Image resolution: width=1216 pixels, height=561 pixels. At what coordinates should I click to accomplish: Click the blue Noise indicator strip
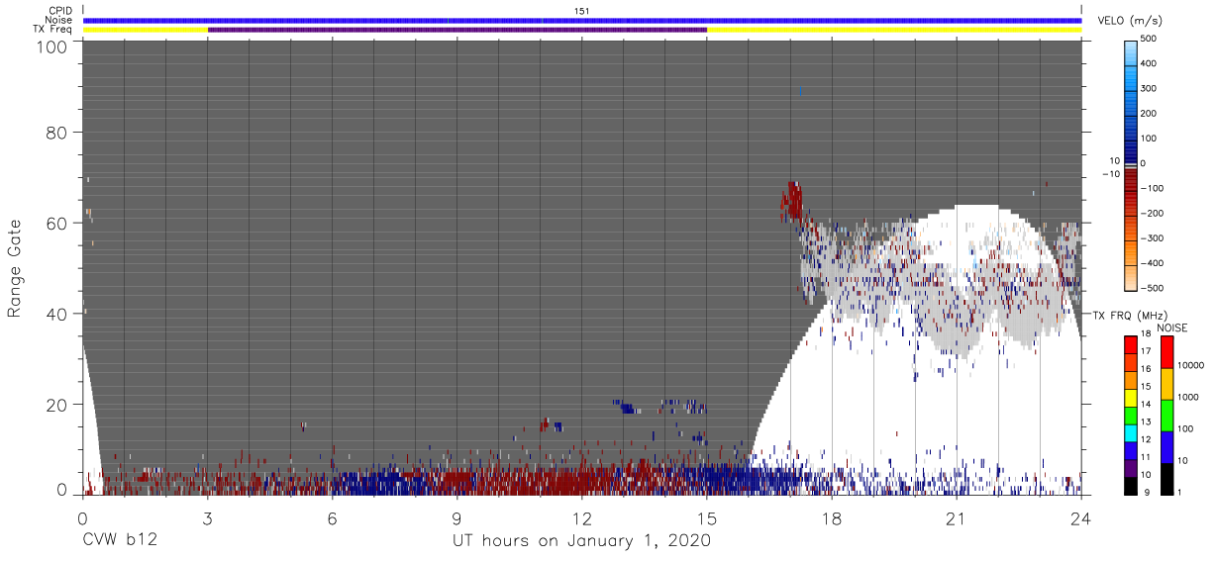[x=582, y=20]
